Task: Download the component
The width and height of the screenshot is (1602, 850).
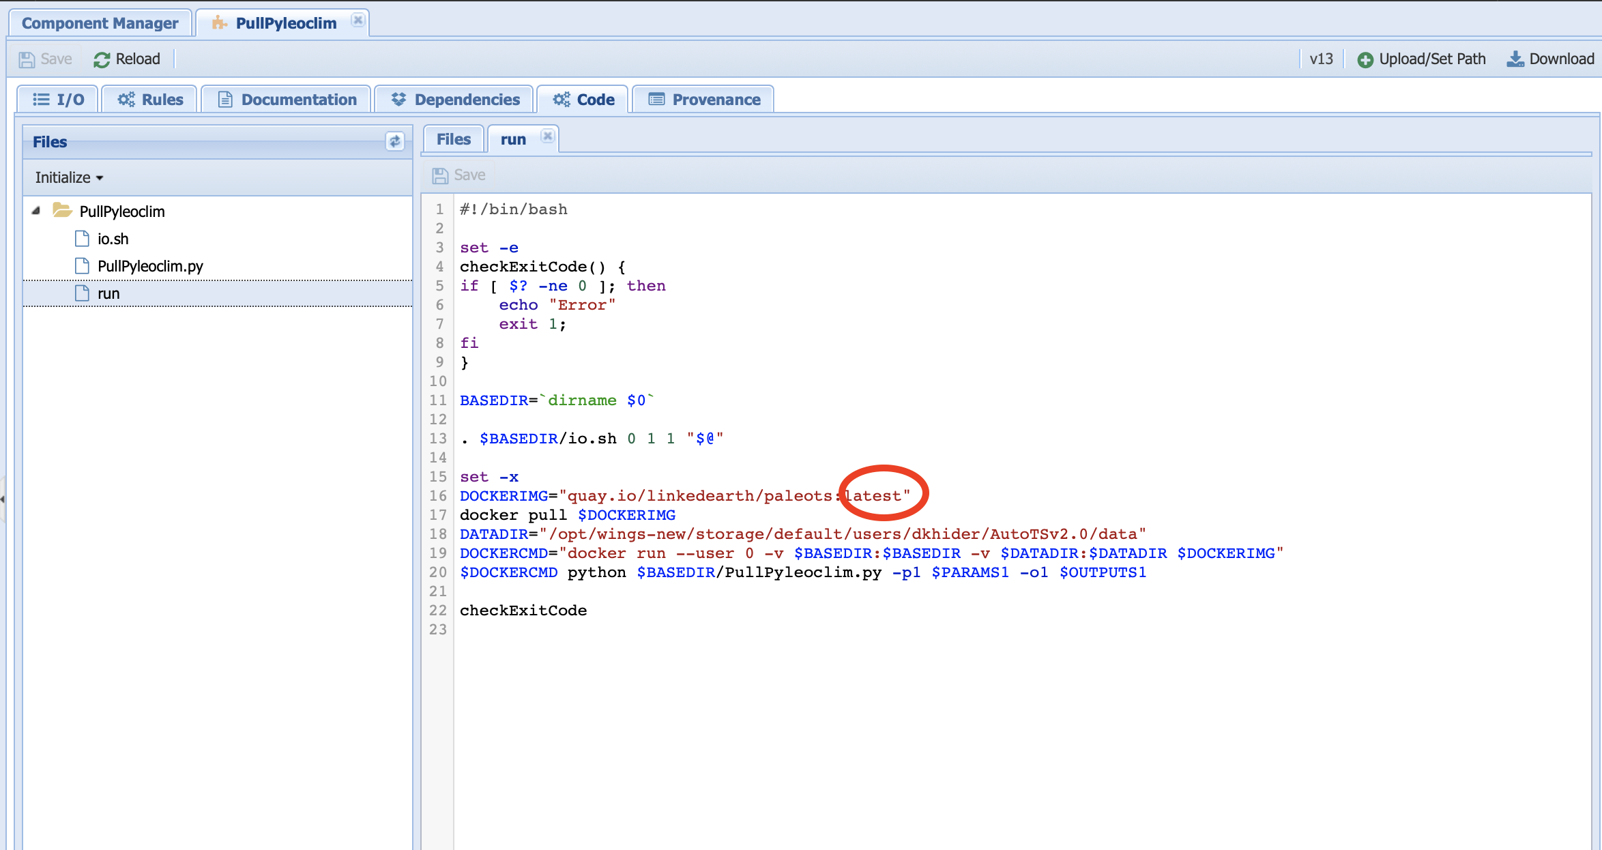Action: tap(1550, 59)
